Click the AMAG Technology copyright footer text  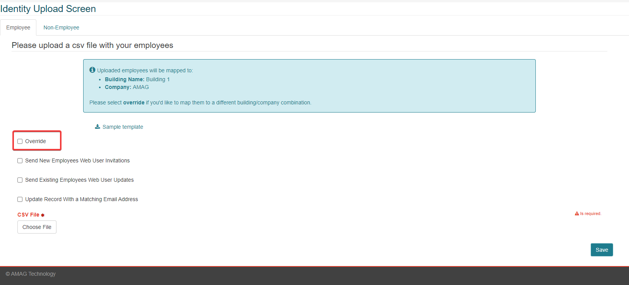31,274
